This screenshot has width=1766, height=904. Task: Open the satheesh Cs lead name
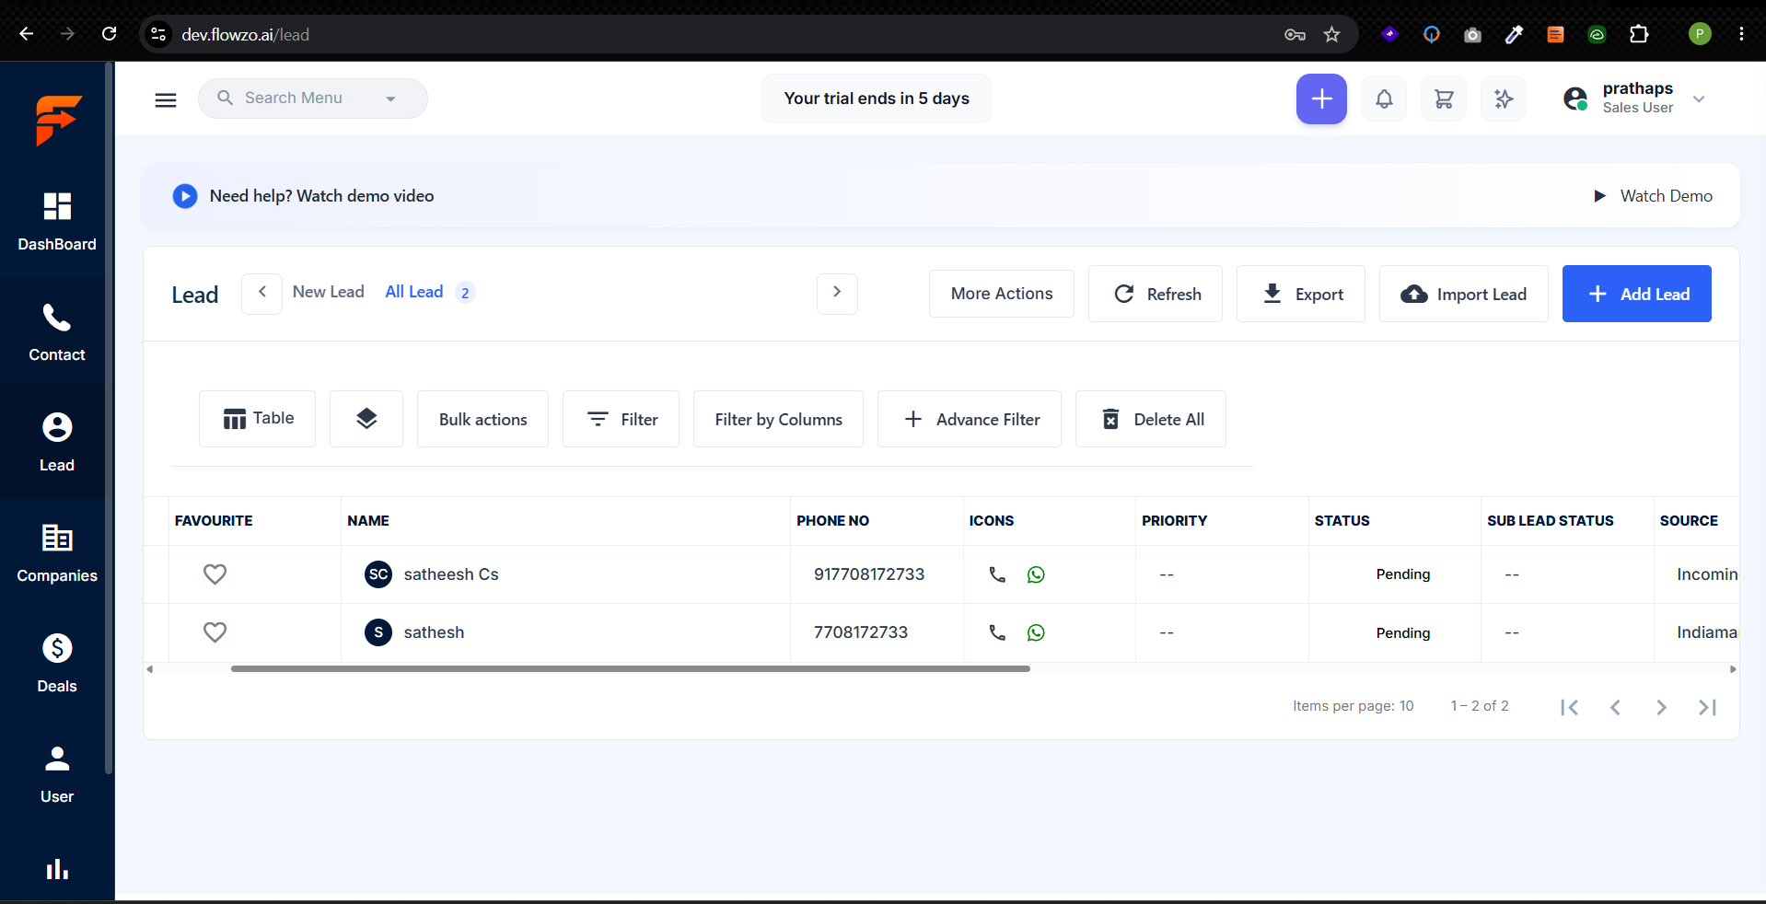coord(451,574)
